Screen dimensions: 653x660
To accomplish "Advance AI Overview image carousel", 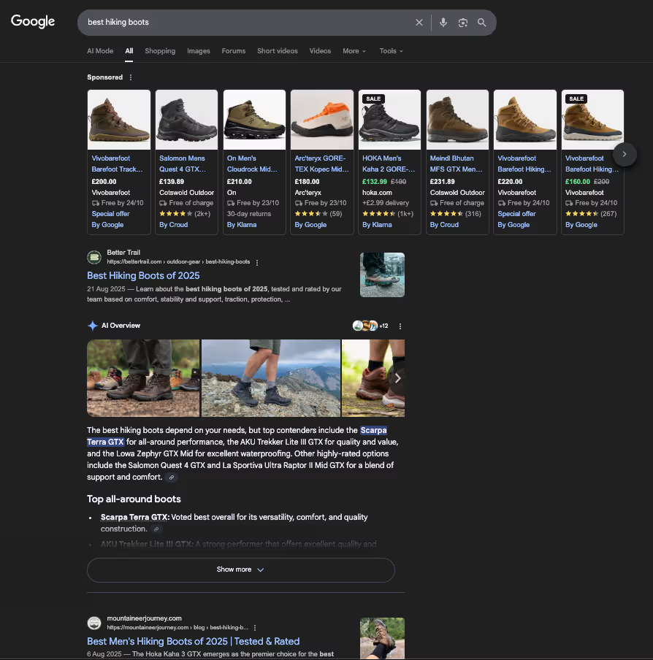I will click(397, 378).
